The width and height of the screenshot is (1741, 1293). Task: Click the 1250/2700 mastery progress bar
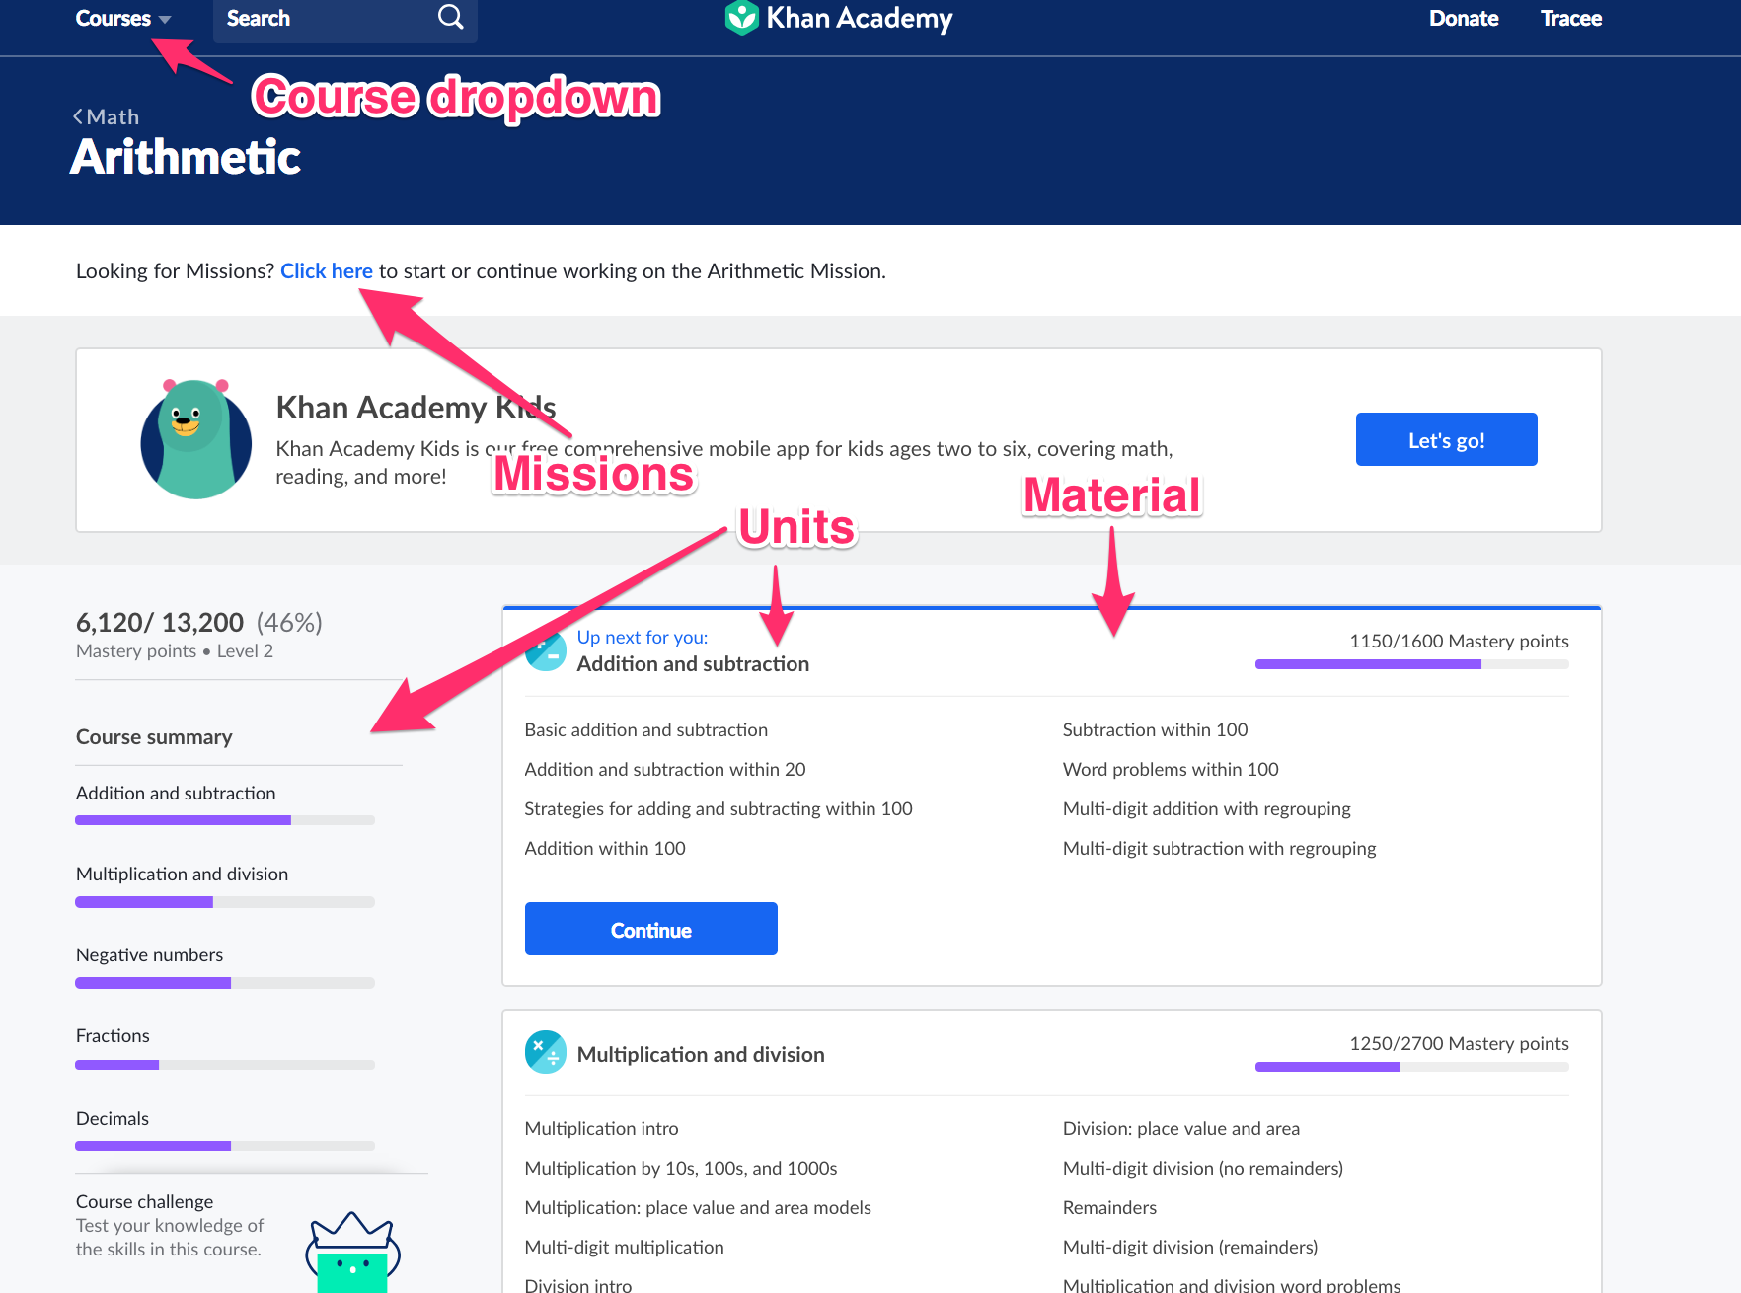point(1411,1067)
